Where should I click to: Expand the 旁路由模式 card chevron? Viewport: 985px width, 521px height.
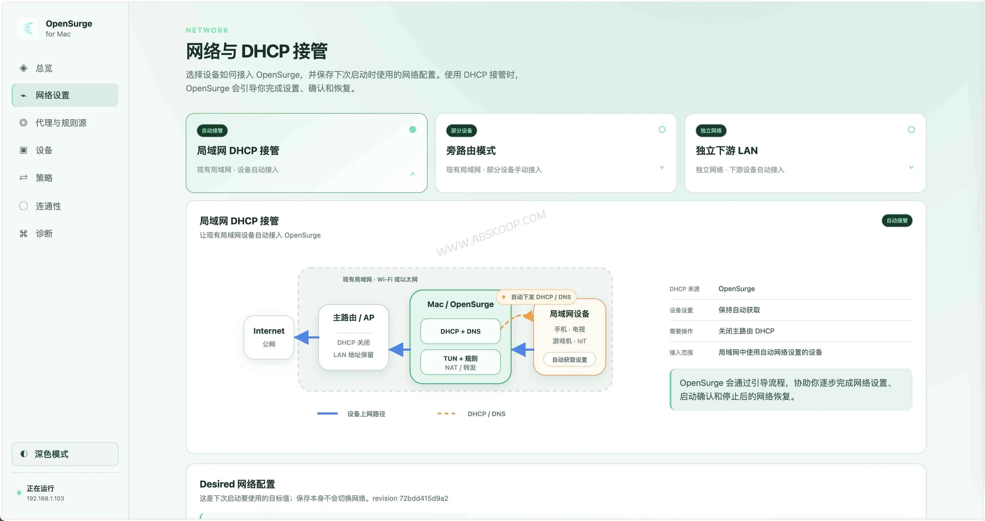(x=662, y=167)
